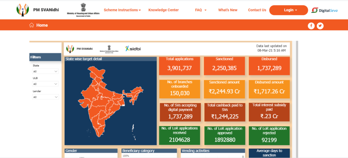The image size is (348, 158).
Task: Open the State filter dropdown
Action: click(x=45, y=72)
